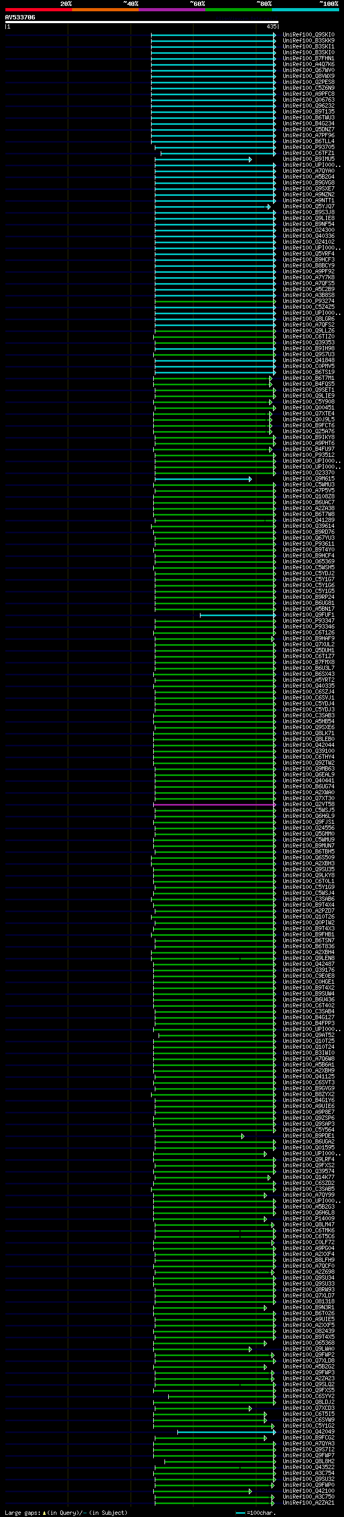Select UniRef100_Q5YJQ7 label
This screenshot has height=1517, width=344.
(x=308, y=207)
